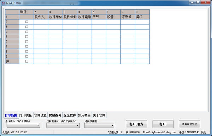Tick the checkbox in row 8
The width and height of the screenshot is (212, 136).
(26, 52)
